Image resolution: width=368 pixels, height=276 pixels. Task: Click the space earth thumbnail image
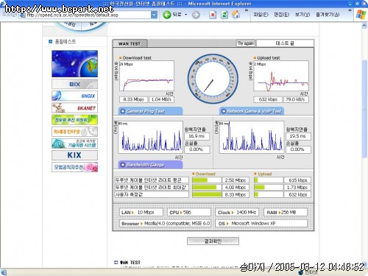click(74, 64)
